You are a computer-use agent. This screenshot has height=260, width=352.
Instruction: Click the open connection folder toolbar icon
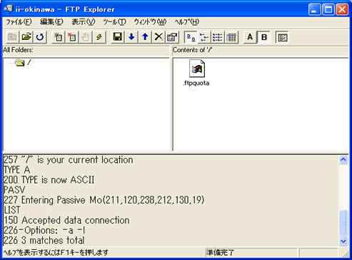click(26, 37)
